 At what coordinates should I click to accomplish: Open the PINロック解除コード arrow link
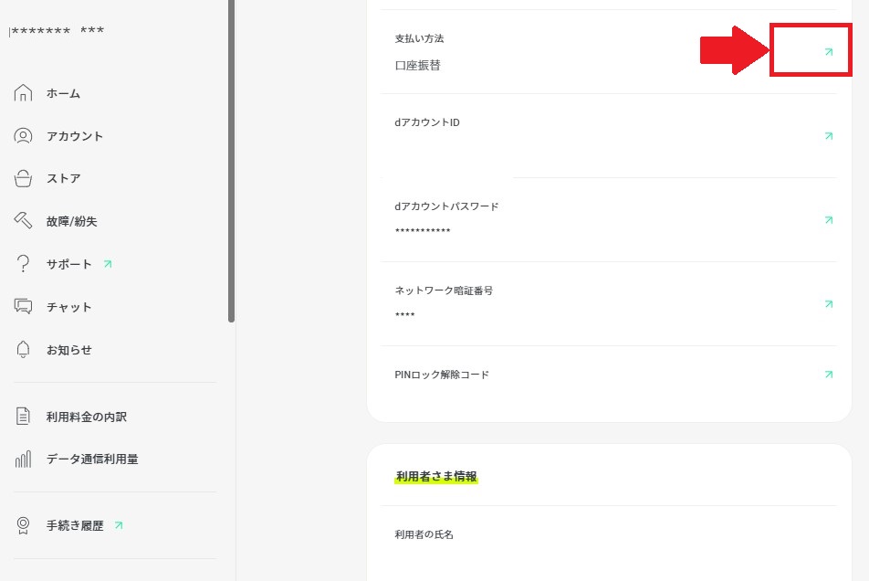(829, 375)
